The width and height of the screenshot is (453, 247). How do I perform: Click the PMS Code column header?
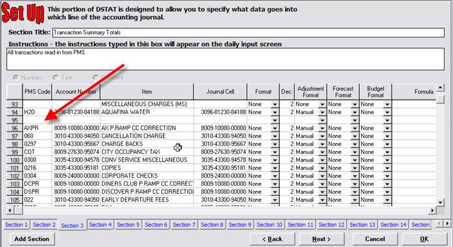click(x=37, y=92)
